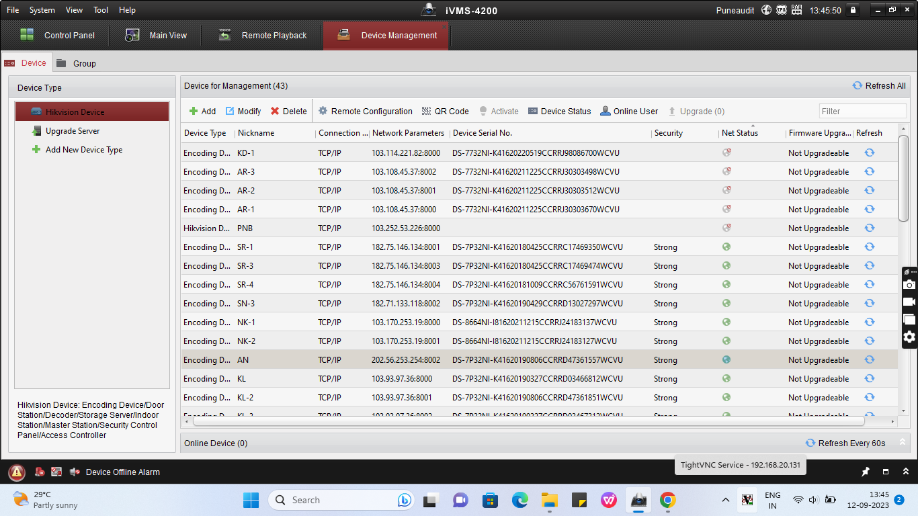Screen dimensions: 918x516
Task: Click the weather widget on the taskbar
Action: click(45, 500)
